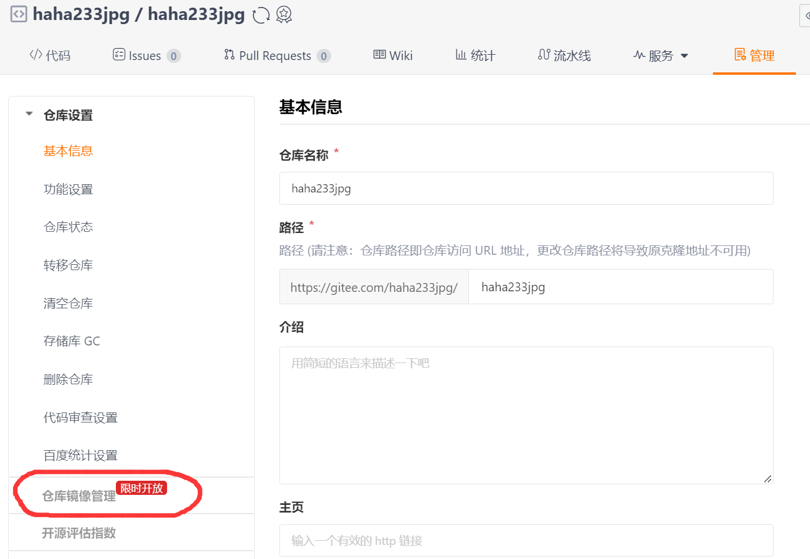Click the 仓库设置 sidebar heading
Image resolution: width=810 pixels, height=559 pixels.
[68, 115]
